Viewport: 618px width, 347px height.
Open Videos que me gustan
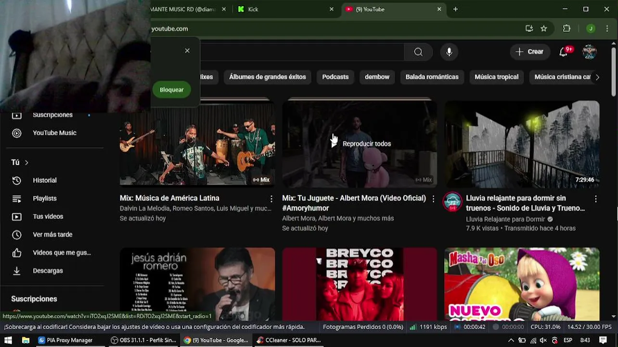tap(51, 253)
